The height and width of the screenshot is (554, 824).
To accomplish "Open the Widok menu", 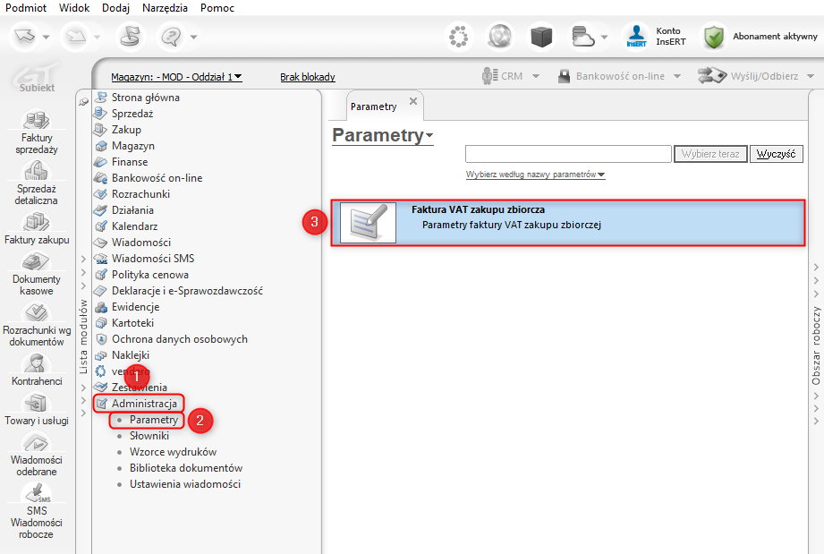I will (x=74, y=8).
